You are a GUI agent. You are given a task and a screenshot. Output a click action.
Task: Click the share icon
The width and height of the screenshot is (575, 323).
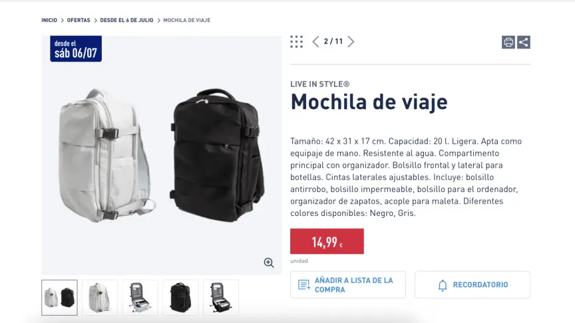(x=524, y=42)
